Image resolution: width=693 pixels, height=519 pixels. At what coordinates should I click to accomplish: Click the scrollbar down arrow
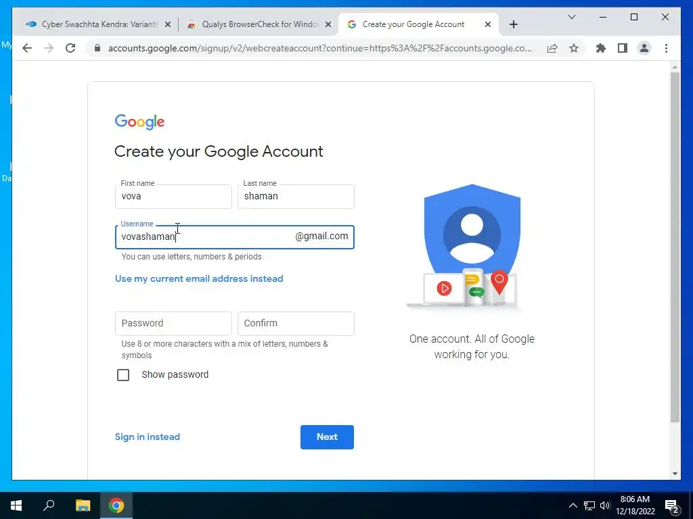pos(675,474)
